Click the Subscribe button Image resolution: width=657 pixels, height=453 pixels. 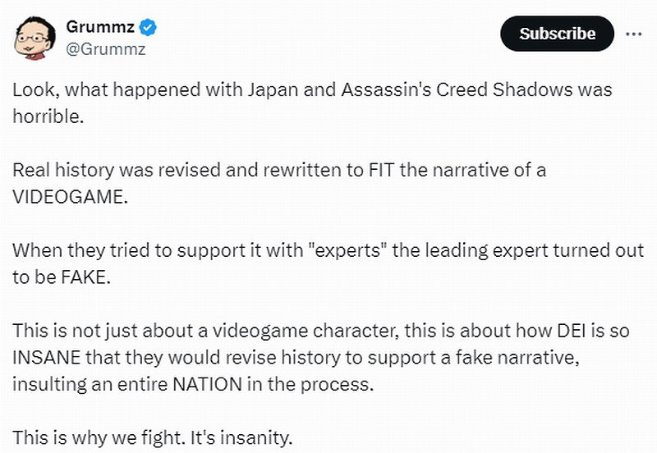pos(557,34)
